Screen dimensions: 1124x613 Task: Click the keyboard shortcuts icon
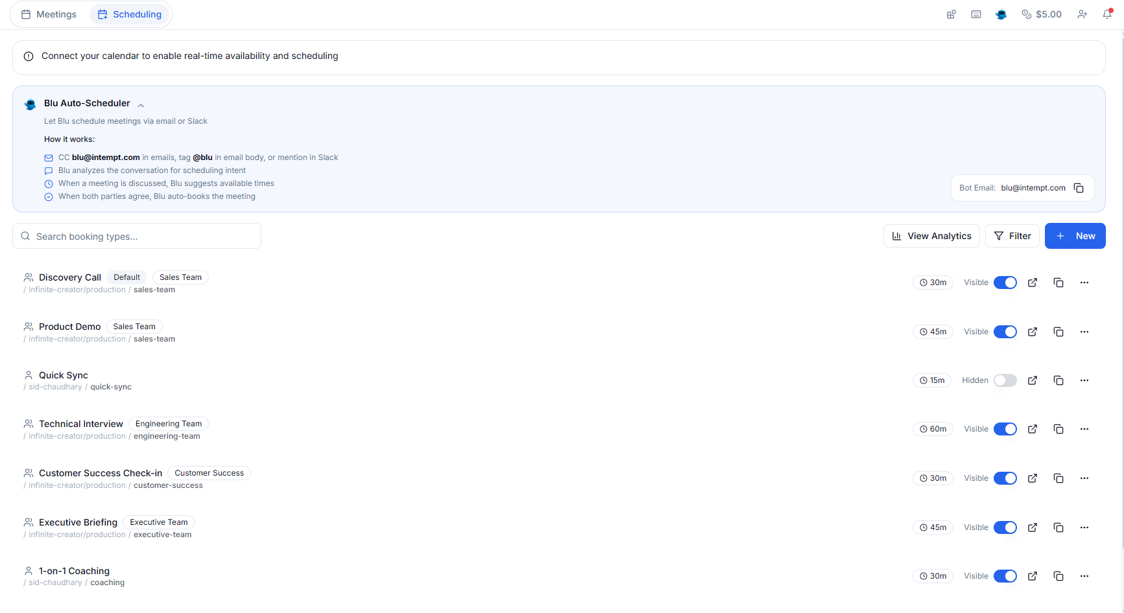tap(976, 14)
